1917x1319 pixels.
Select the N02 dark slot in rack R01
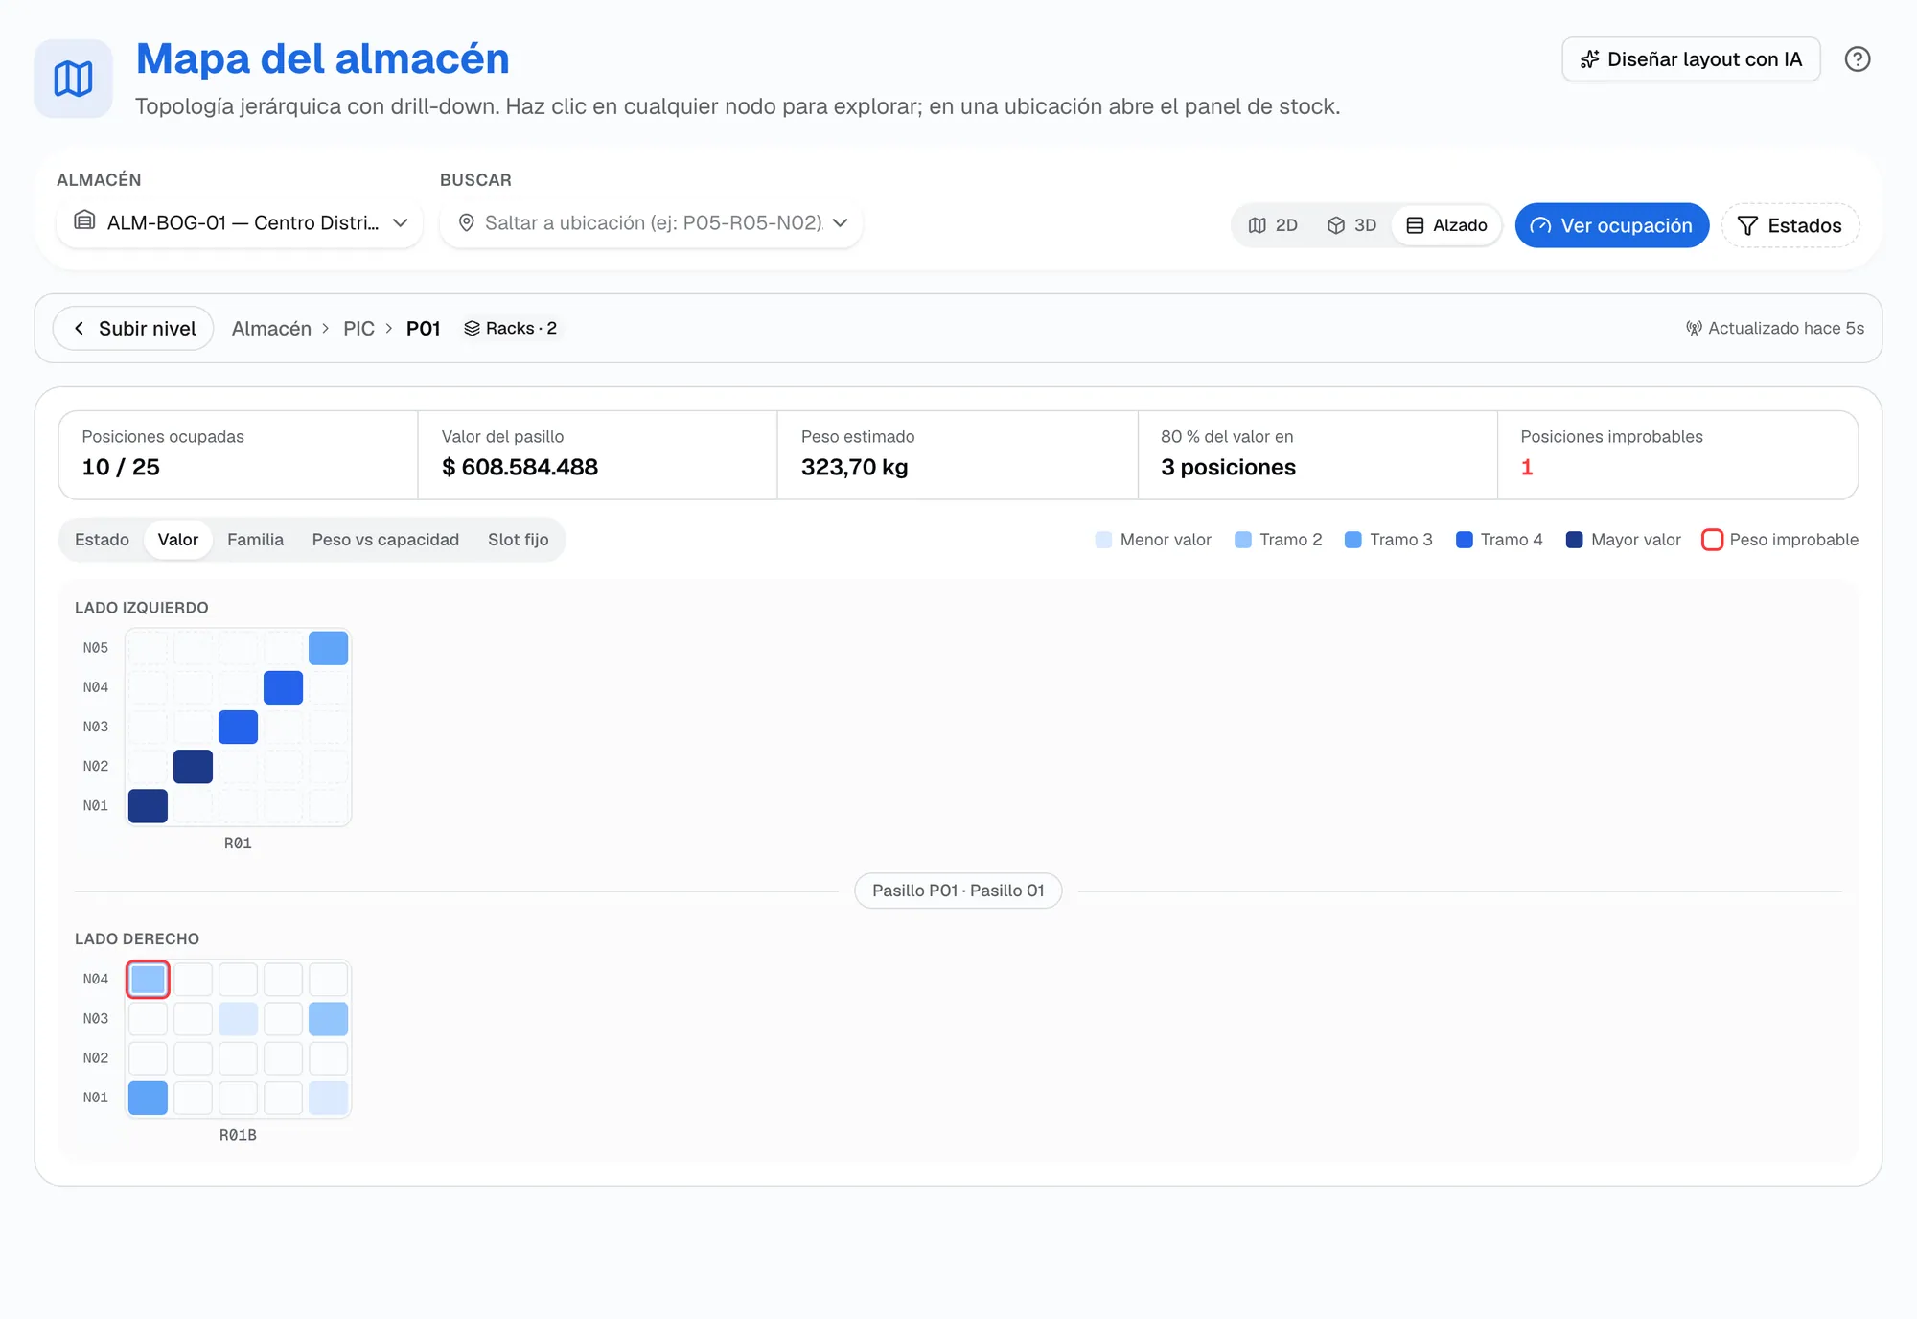click(x=193, y=766)
